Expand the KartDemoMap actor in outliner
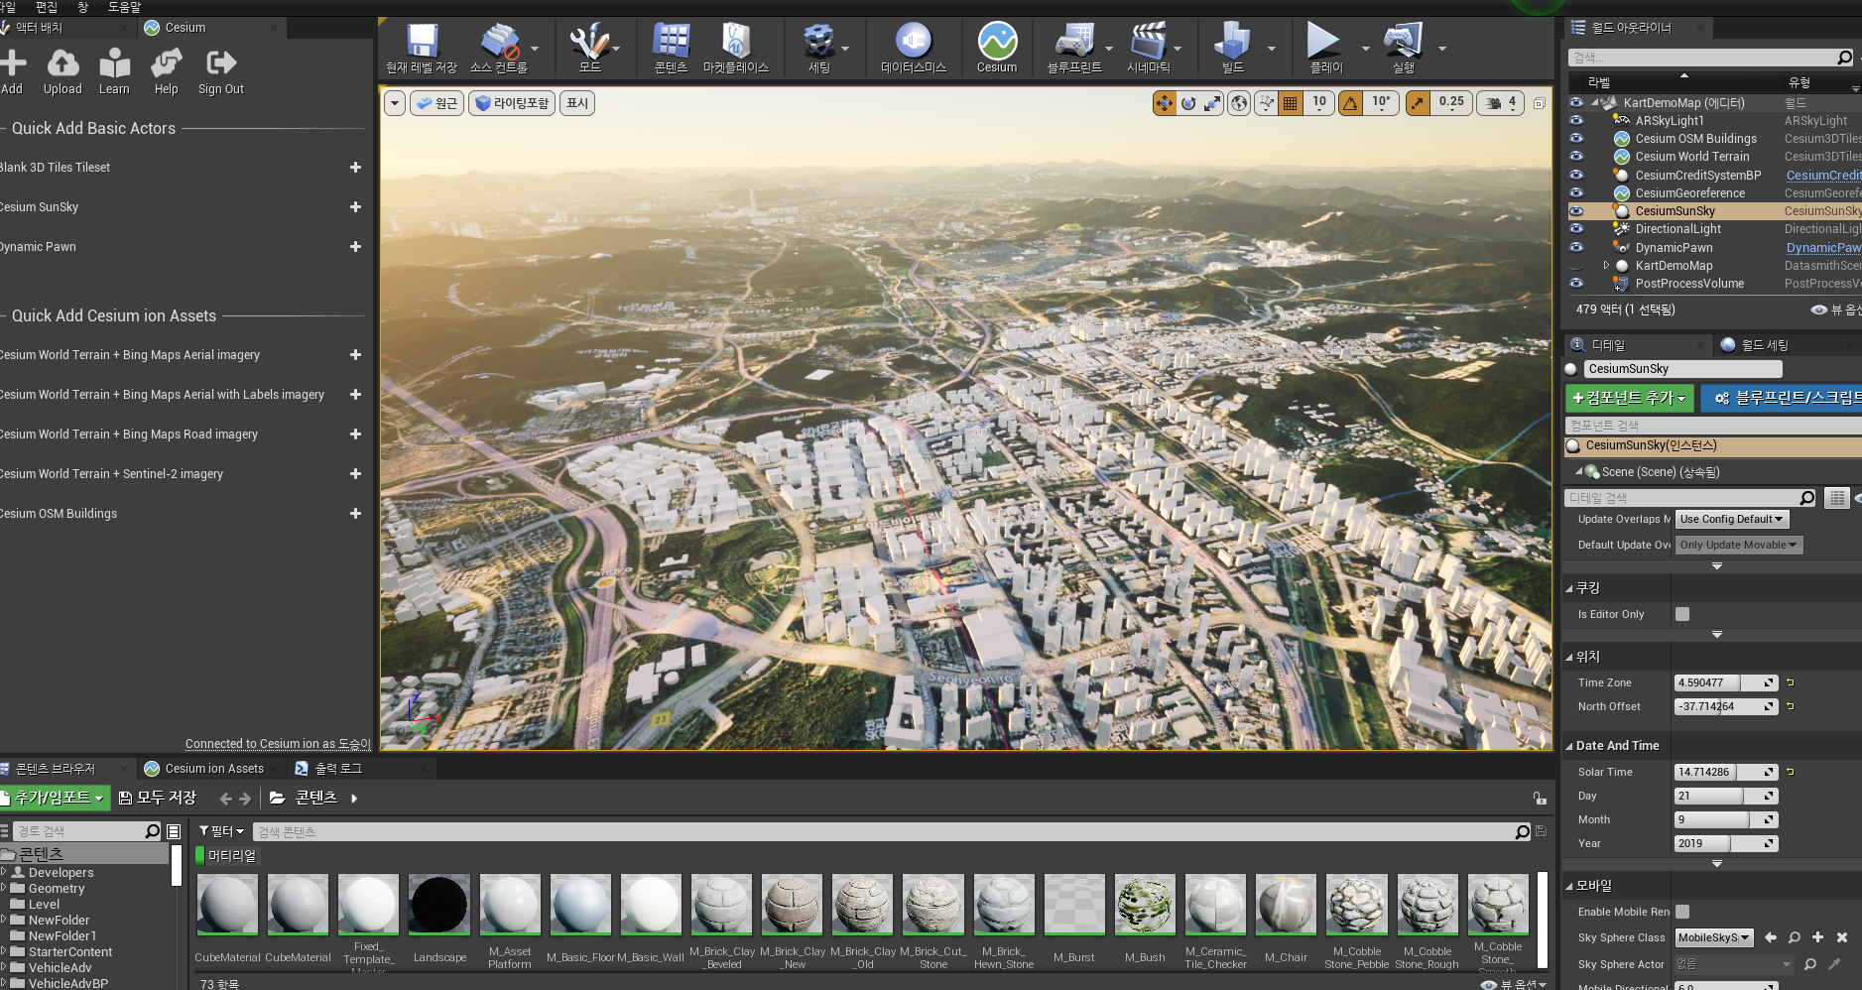Image resolution: width=1862 pixels, height=990 pixels. click(1606, 265)
